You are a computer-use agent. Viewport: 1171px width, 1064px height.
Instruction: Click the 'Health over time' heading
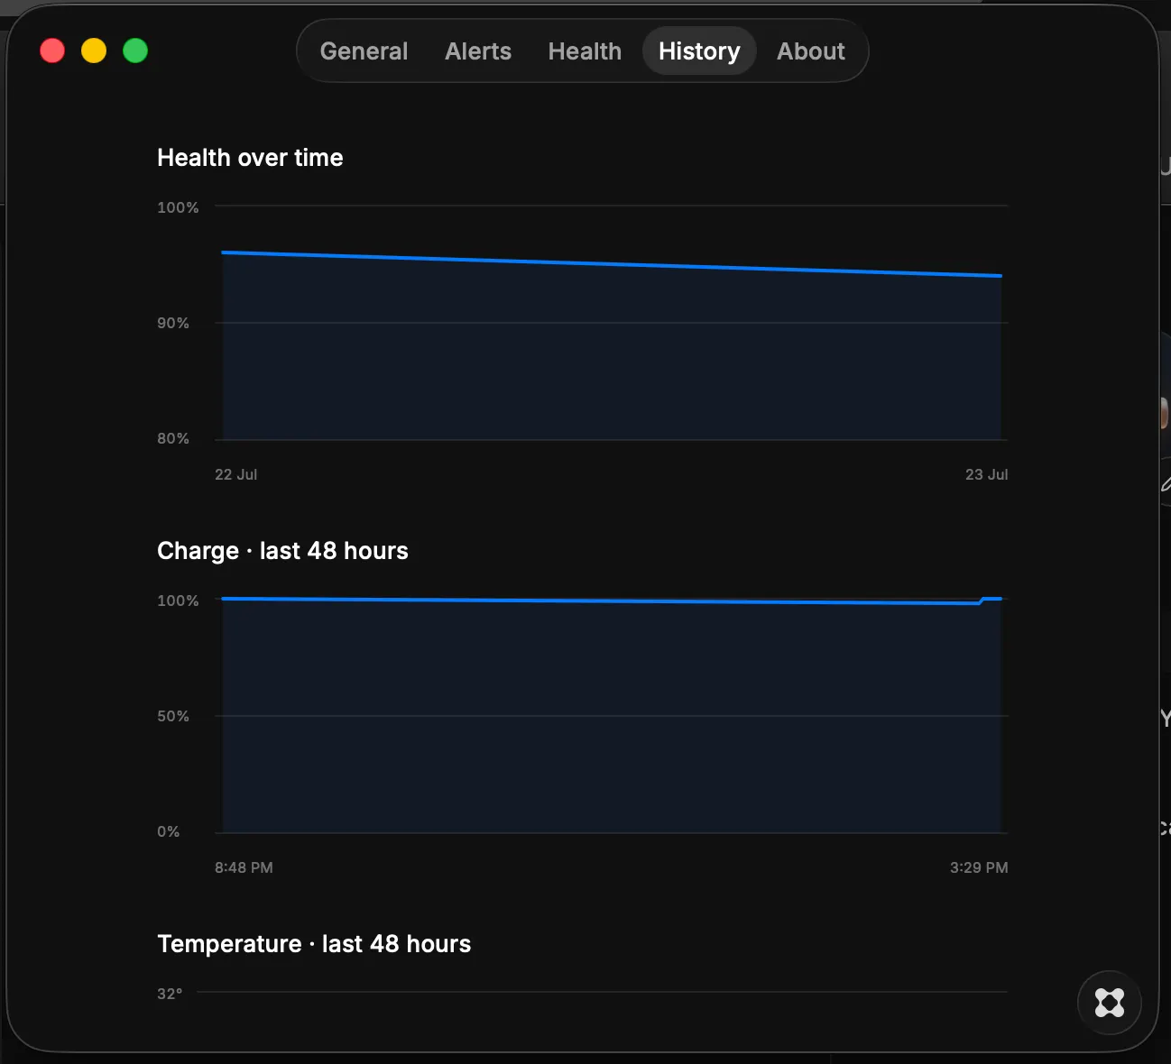point(250,158)
